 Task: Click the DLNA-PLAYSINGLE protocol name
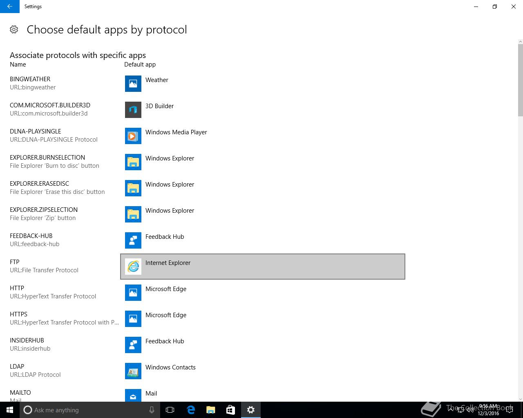(36, 131)
